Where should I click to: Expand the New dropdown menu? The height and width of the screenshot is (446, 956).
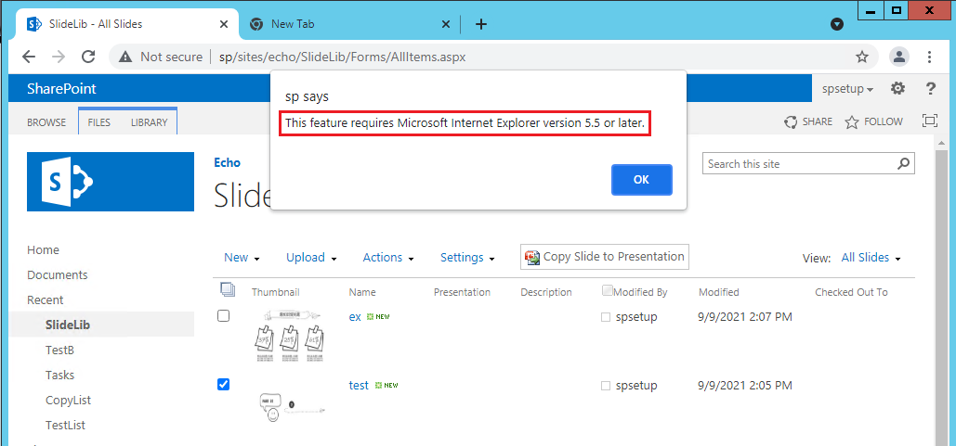(x=242, y=258)
